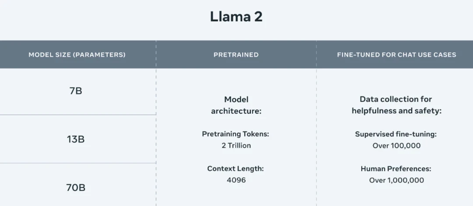The image size is (473, 206).
Task: Select the FINE-TUNED FOR CHAT USE CASES header
Action: pos(396,55)
